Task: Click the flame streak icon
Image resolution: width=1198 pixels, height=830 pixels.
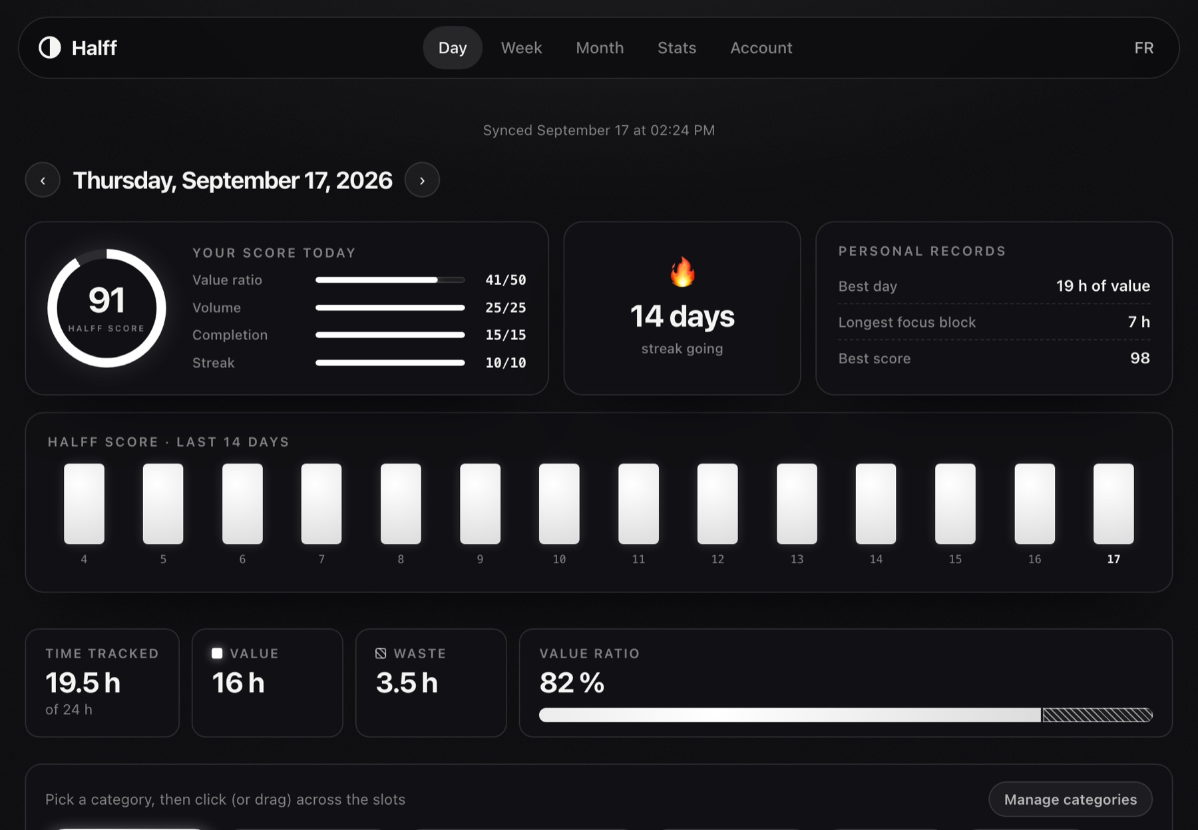Action: coord(682,272)
